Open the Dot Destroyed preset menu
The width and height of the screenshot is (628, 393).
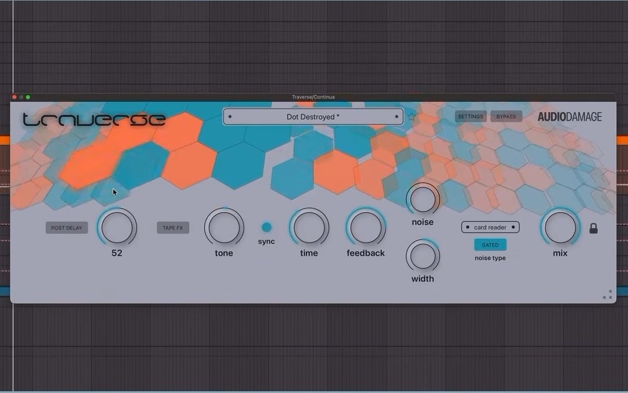click(313, 117)
